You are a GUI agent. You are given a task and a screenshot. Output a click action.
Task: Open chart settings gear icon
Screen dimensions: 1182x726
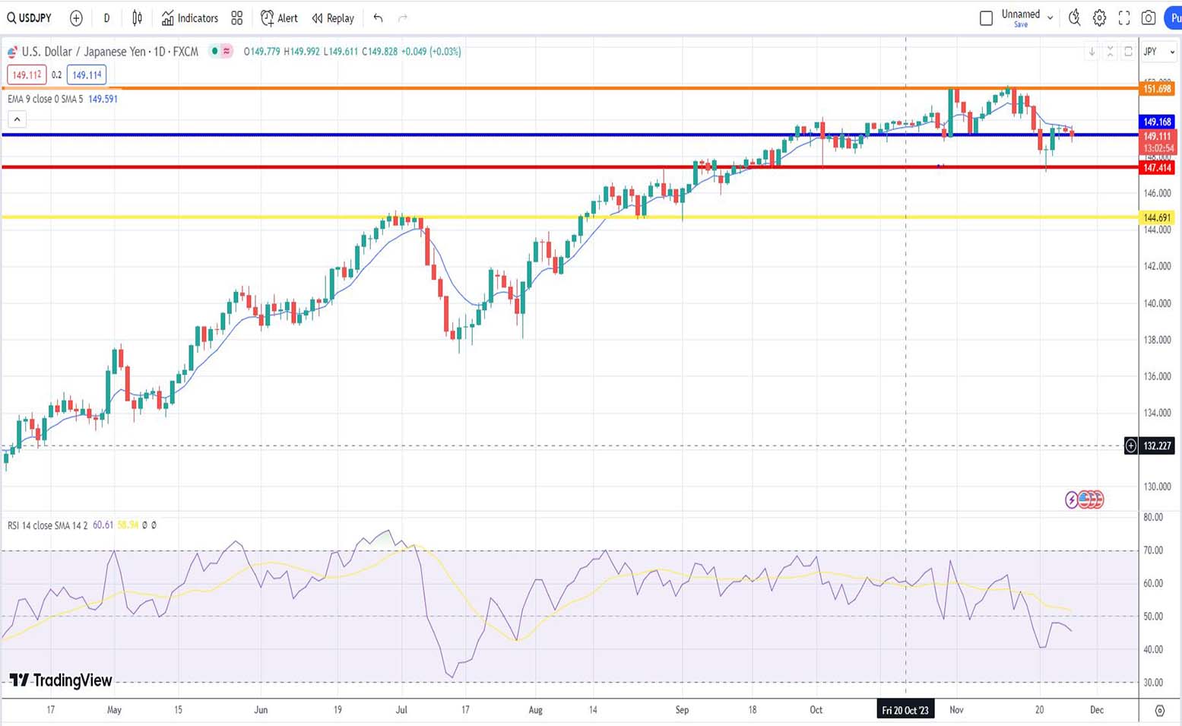1099,18
